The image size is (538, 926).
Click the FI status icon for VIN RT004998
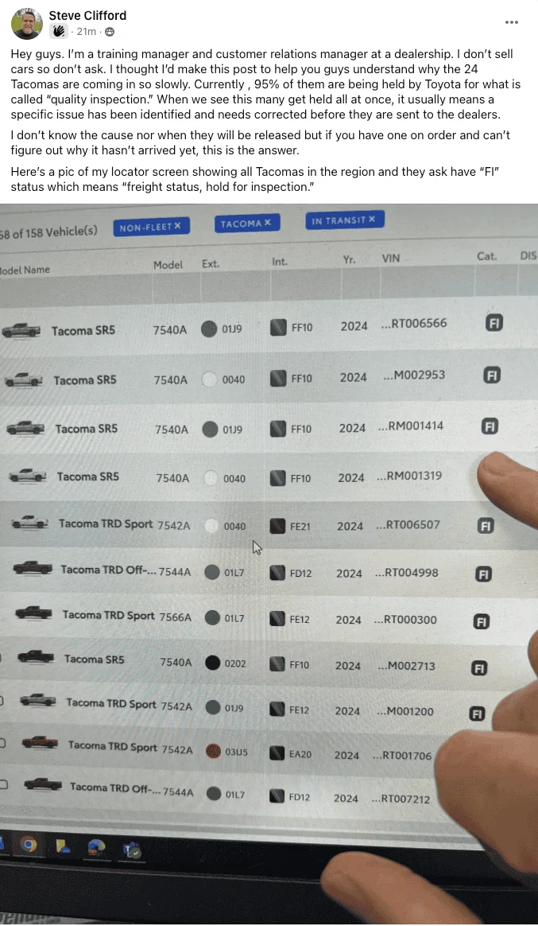[482, 574]
